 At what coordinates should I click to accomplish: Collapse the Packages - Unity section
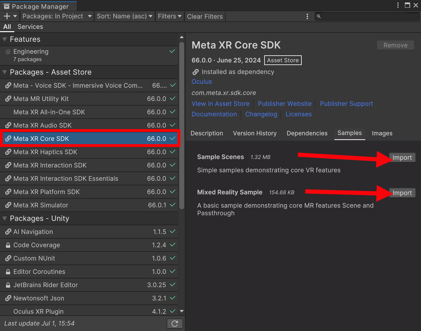5,218
